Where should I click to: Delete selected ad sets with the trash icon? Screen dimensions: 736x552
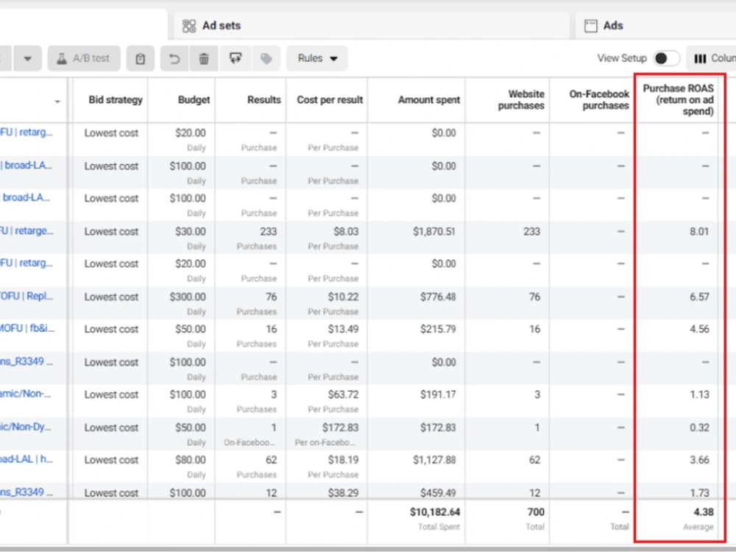(x=204, y=58)
